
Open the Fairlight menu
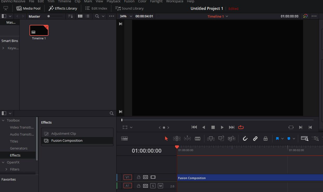click(156, 1)
